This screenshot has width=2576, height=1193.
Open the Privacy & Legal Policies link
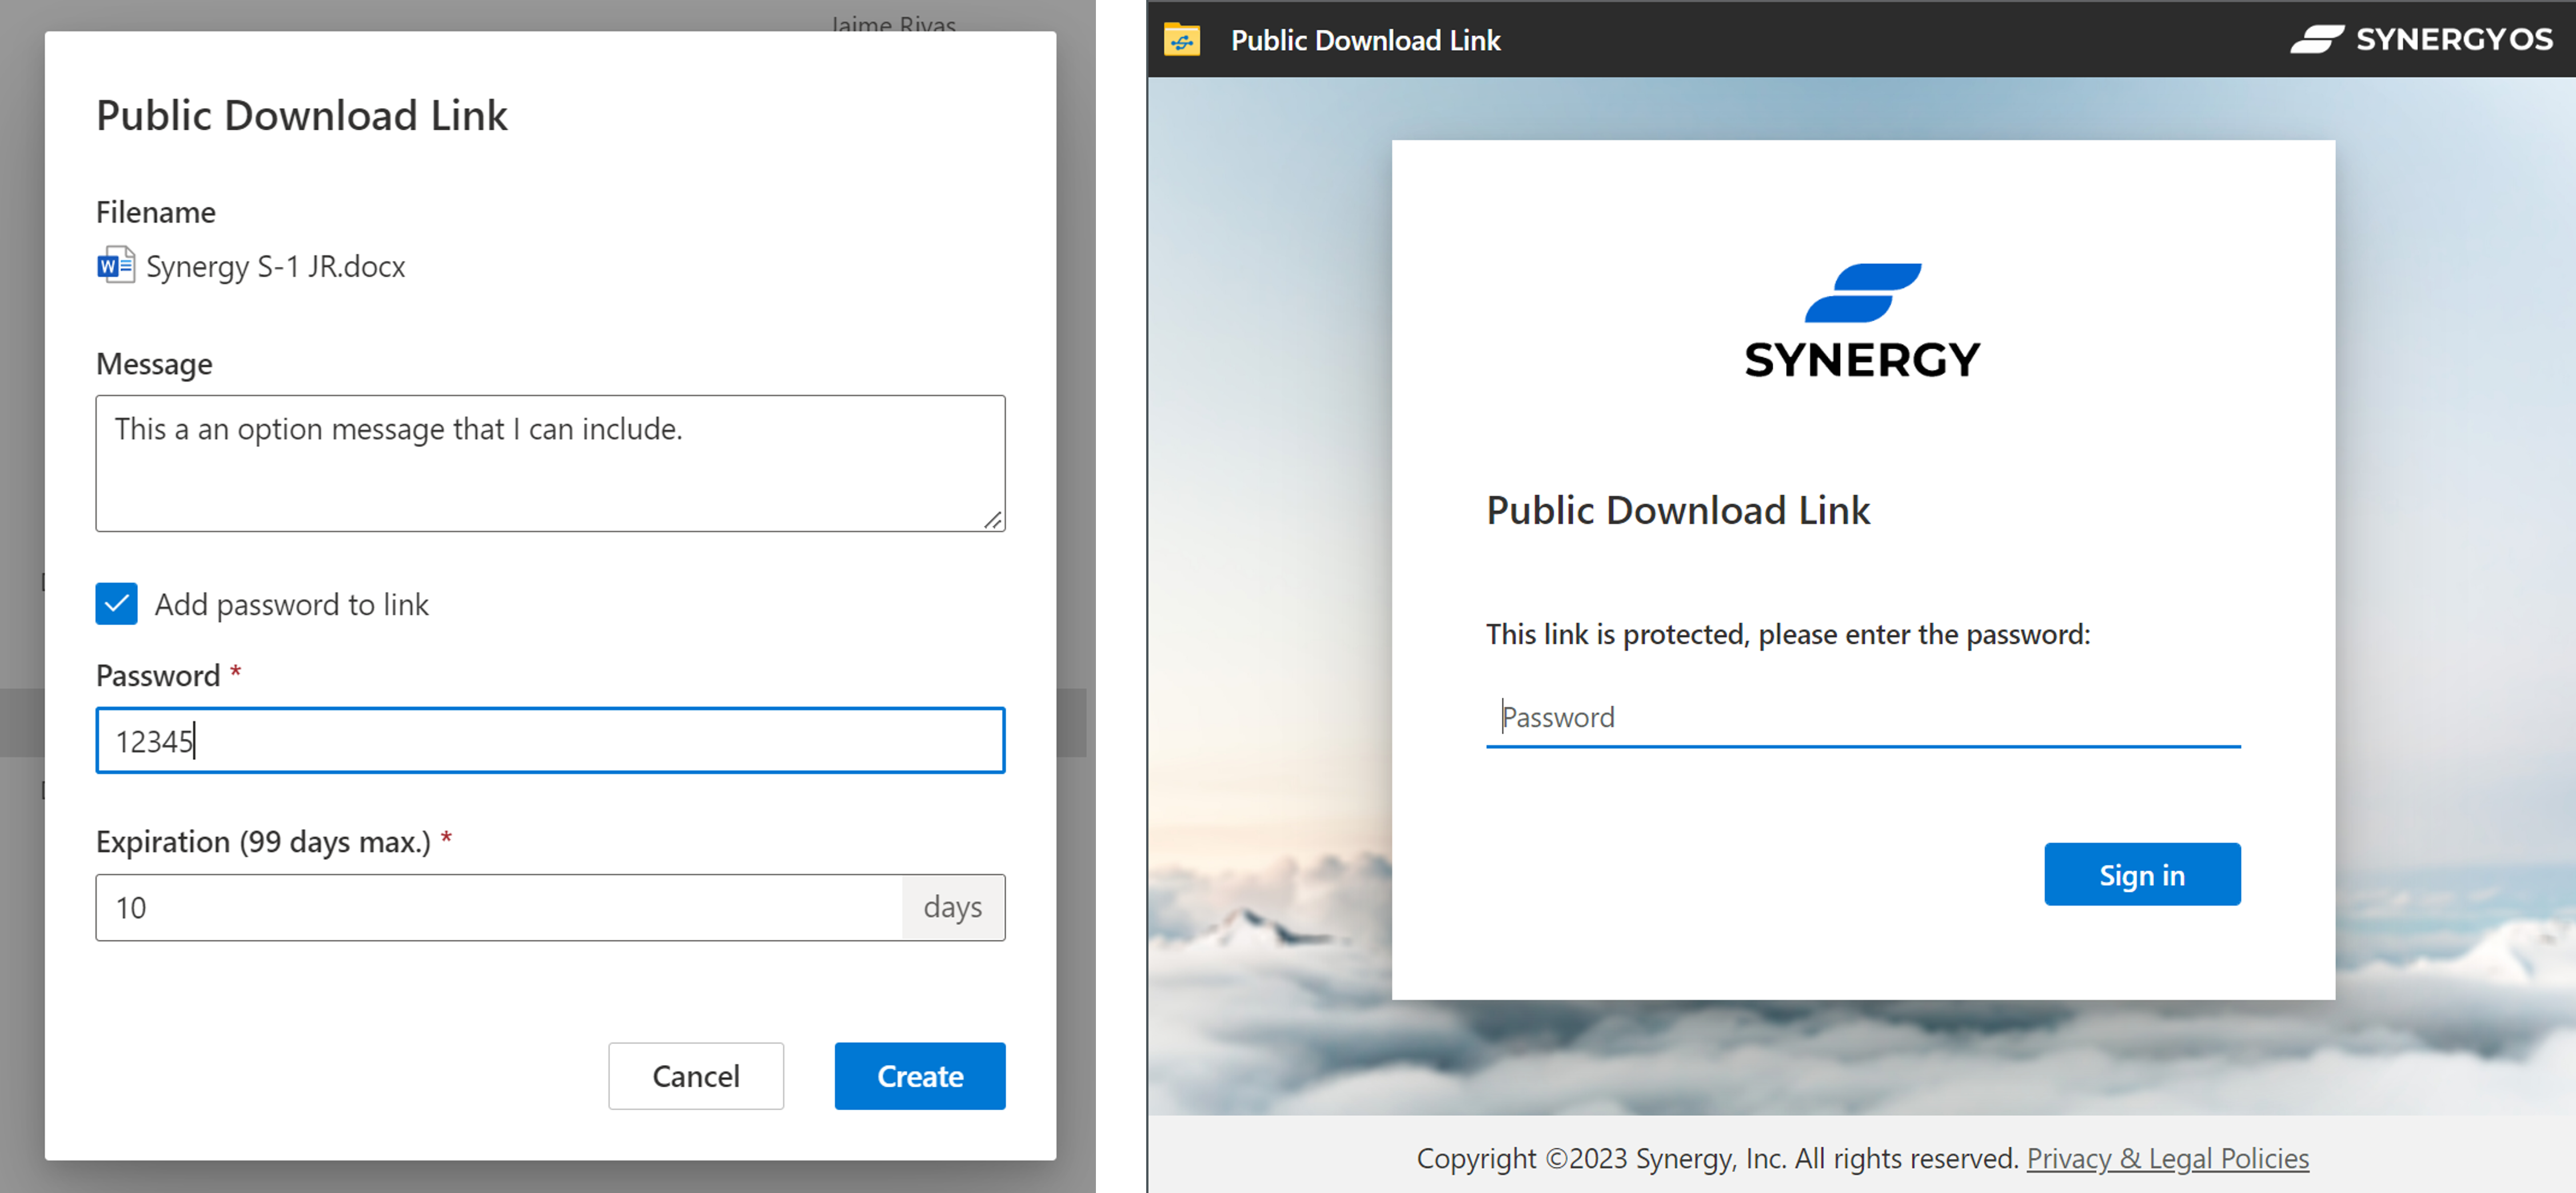point(2167,1158)
